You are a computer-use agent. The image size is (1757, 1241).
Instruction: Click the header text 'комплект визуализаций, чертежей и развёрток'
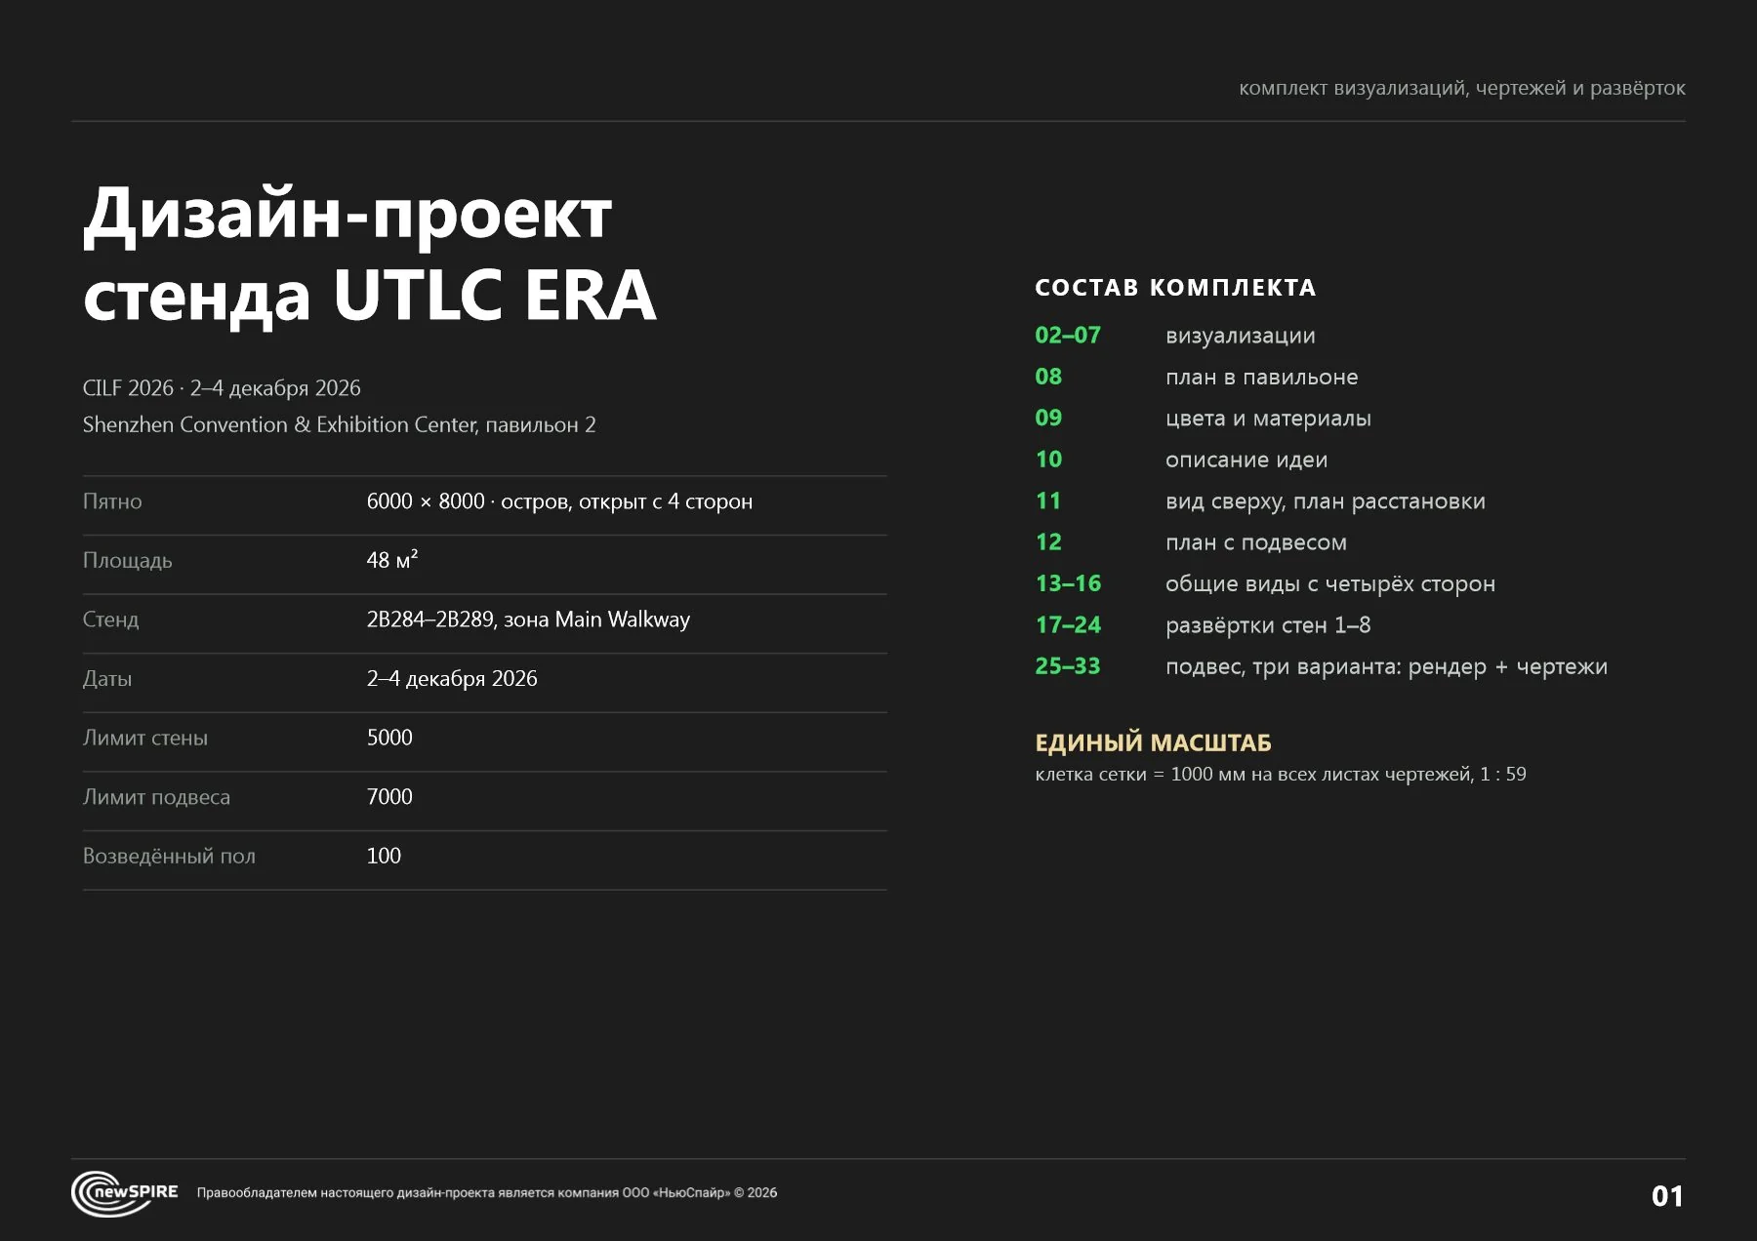point(1462,88)
